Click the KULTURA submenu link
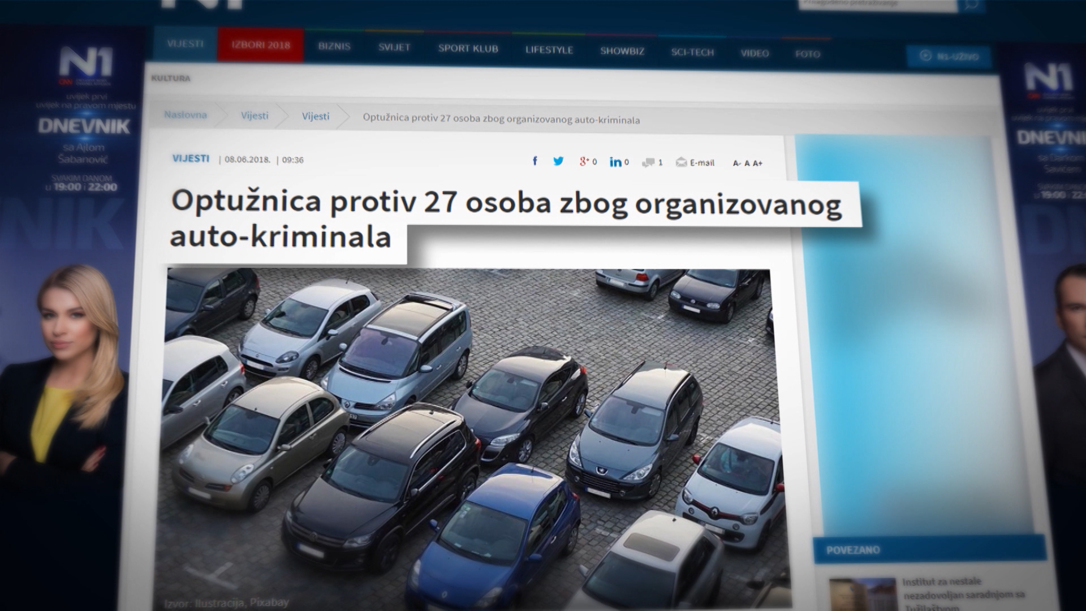Viewport: 1086px width, 611px height. 171,78
